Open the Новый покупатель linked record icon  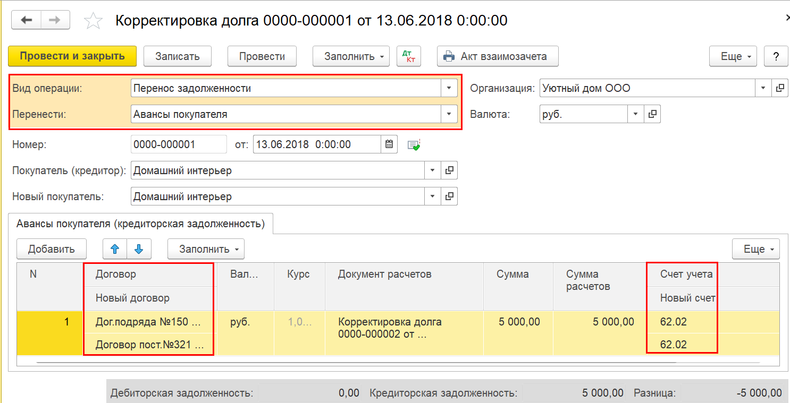(449, 196)
